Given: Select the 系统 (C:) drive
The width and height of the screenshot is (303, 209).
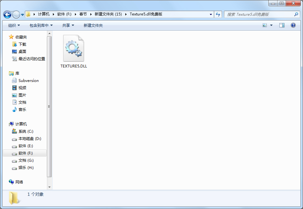Looking at the screenshot, I should click(26, 131).
